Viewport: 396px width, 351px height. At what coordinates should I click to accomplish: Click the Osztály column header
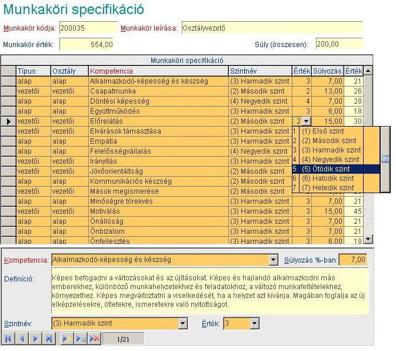[x=69, y=71]
